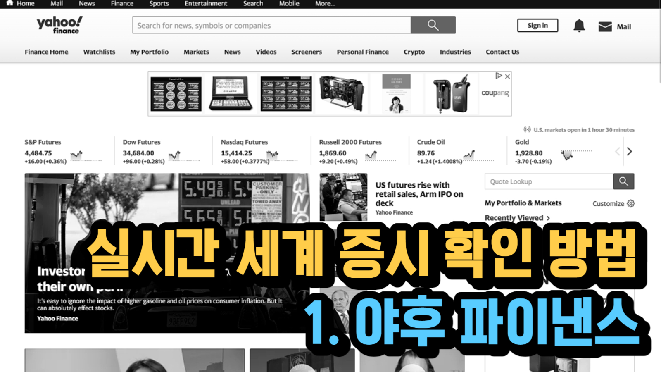This screenshot has width=661, height=372.
Task: Open the AdChoices triangle icon
Action: pyautogui.click(x=499, y=76)
